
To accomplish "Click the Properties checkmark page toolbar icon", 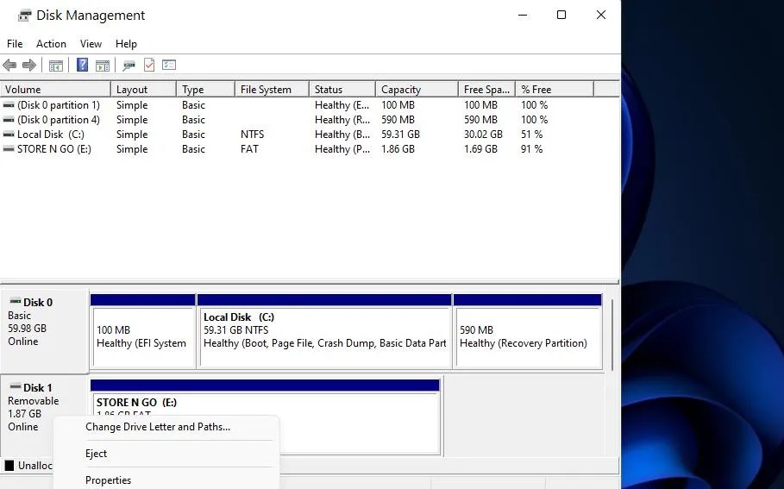I will coord(149,65).
